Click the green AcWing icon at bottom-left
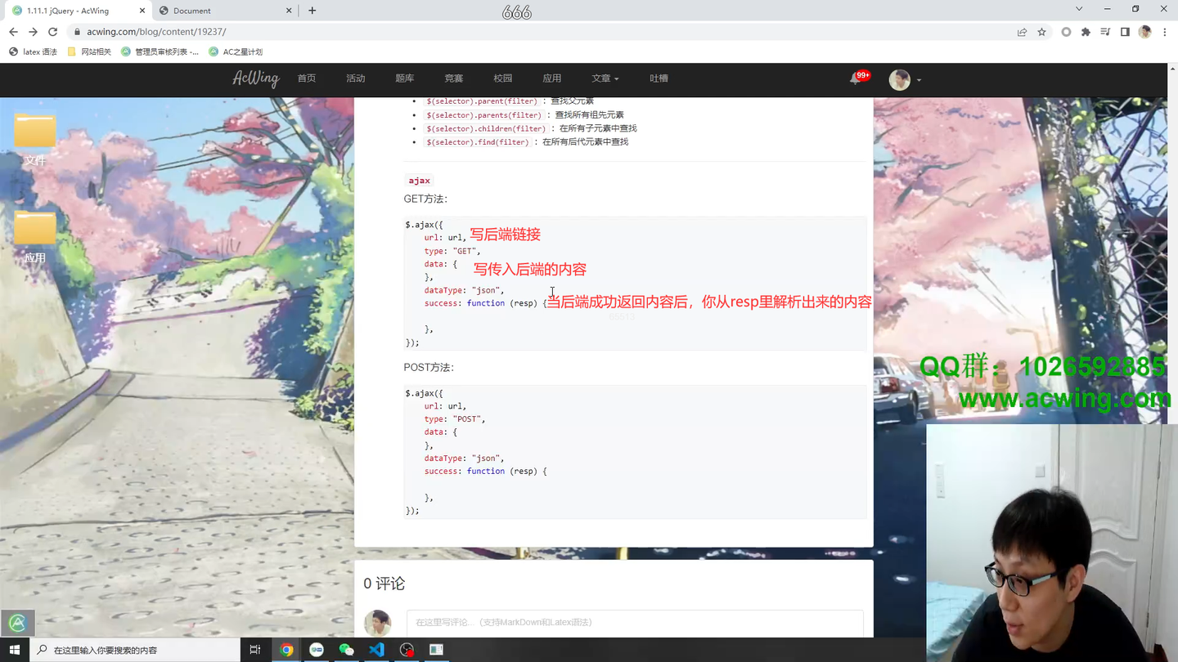This screenshot has width=1178, height=662. pos(17,623)
